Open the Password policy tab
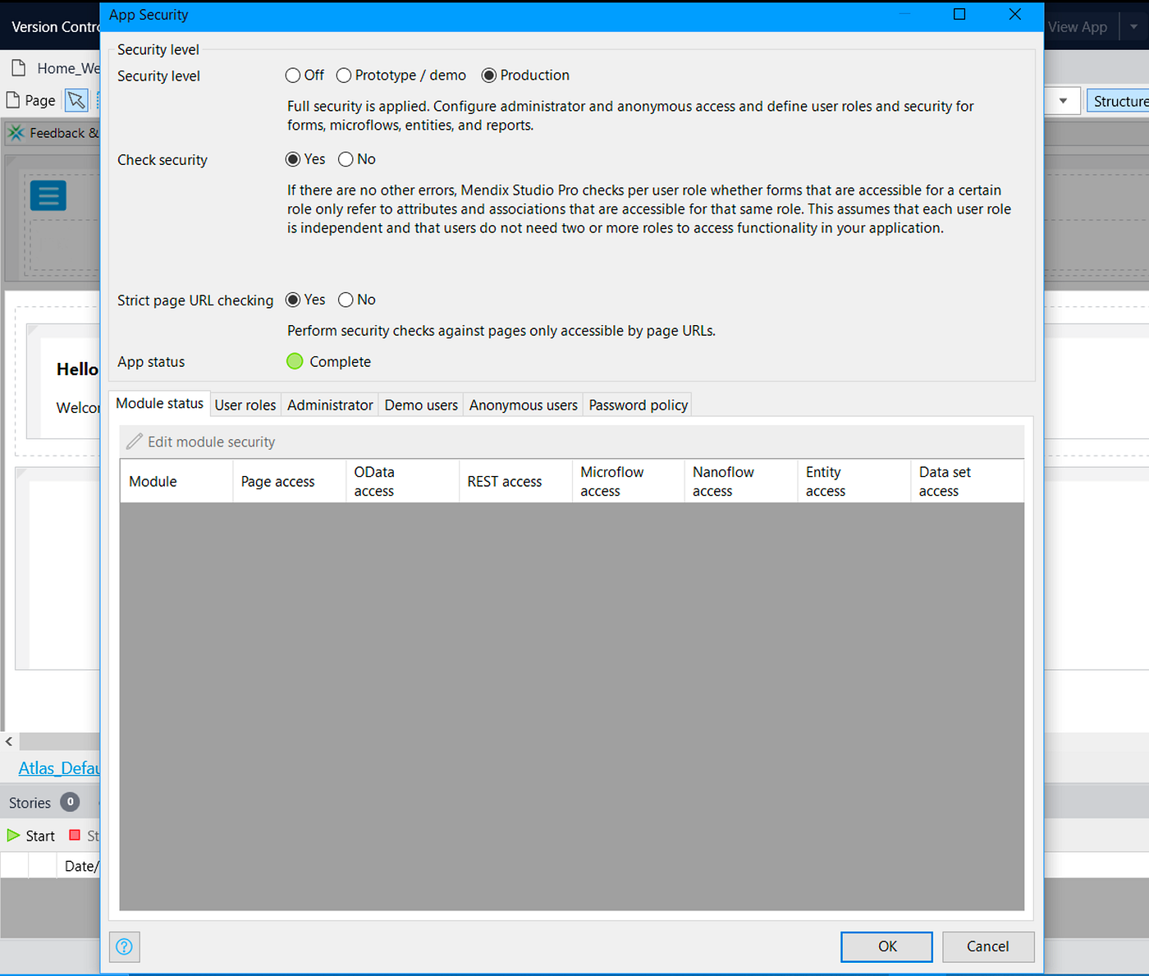Image resolution: width=1149 pixels, height=976 pixels. point(638,404)
